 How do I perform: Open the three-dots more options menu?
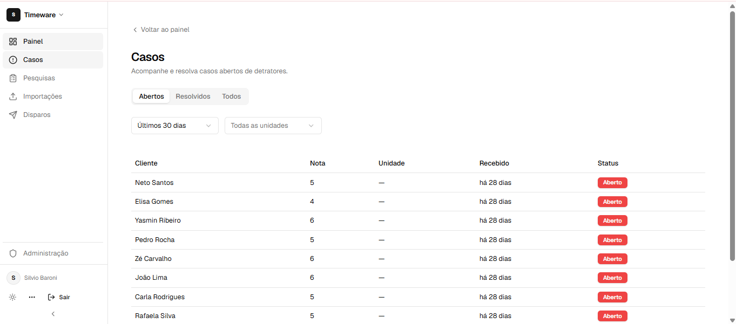coord(32,297)
